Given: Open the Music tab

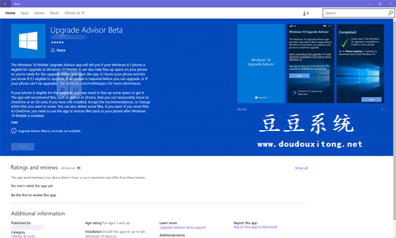Looking at the screenshot, I should click(x=55, y=13).
